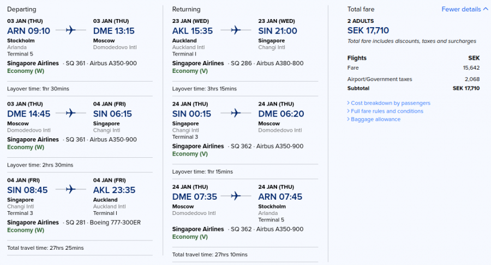
Task: Click plane icon on SIN to AKL flight
Action: pyautogui.click(x=71, y=189)
